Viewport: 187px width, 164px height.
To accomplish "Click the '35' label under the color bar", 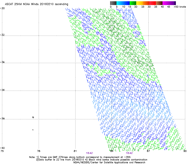I will coord(156,7).
